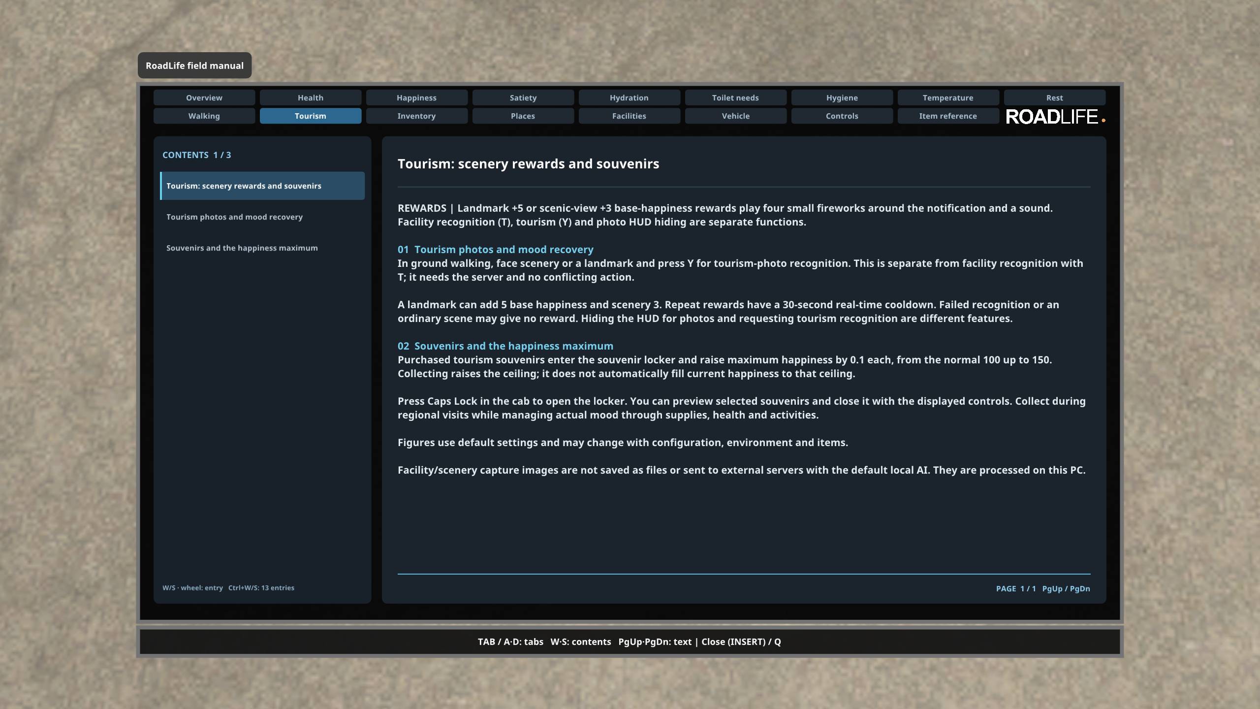
Task: Open the Rest tab
Action: click(1055, 97)
